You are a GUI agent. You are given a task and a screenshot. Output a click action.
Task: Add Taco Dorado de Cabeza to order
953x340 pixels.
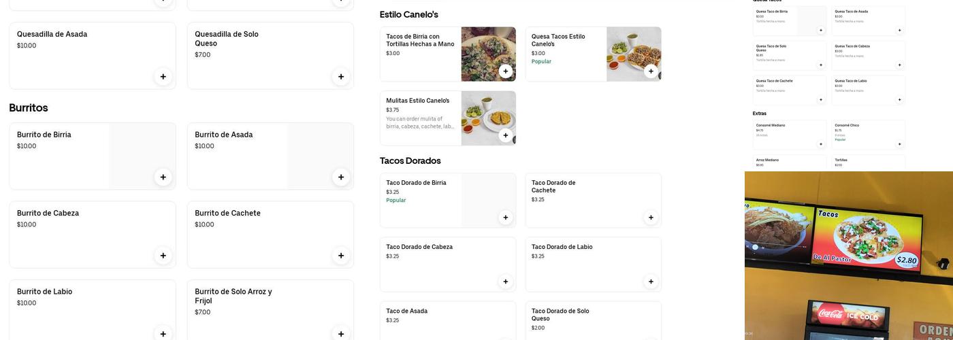[505, 282]
